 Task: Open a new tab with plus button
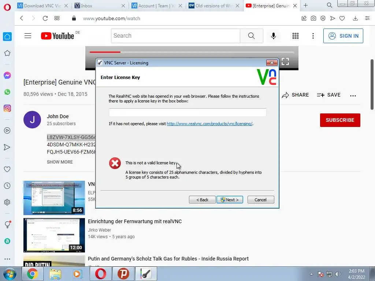306,5
